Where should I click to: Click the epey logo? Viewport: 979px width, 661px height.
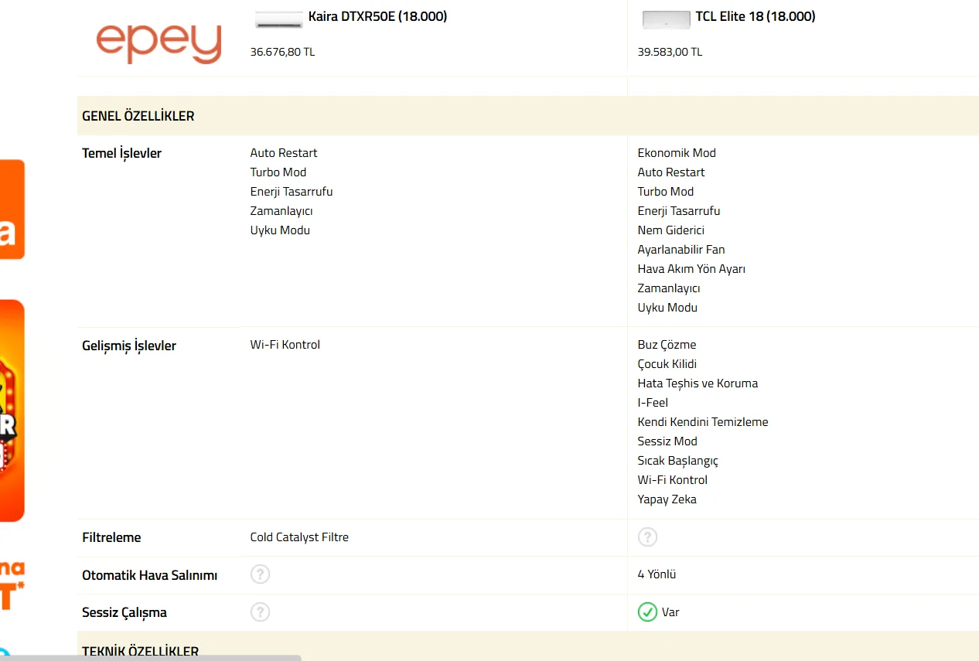tap(159, 43)
